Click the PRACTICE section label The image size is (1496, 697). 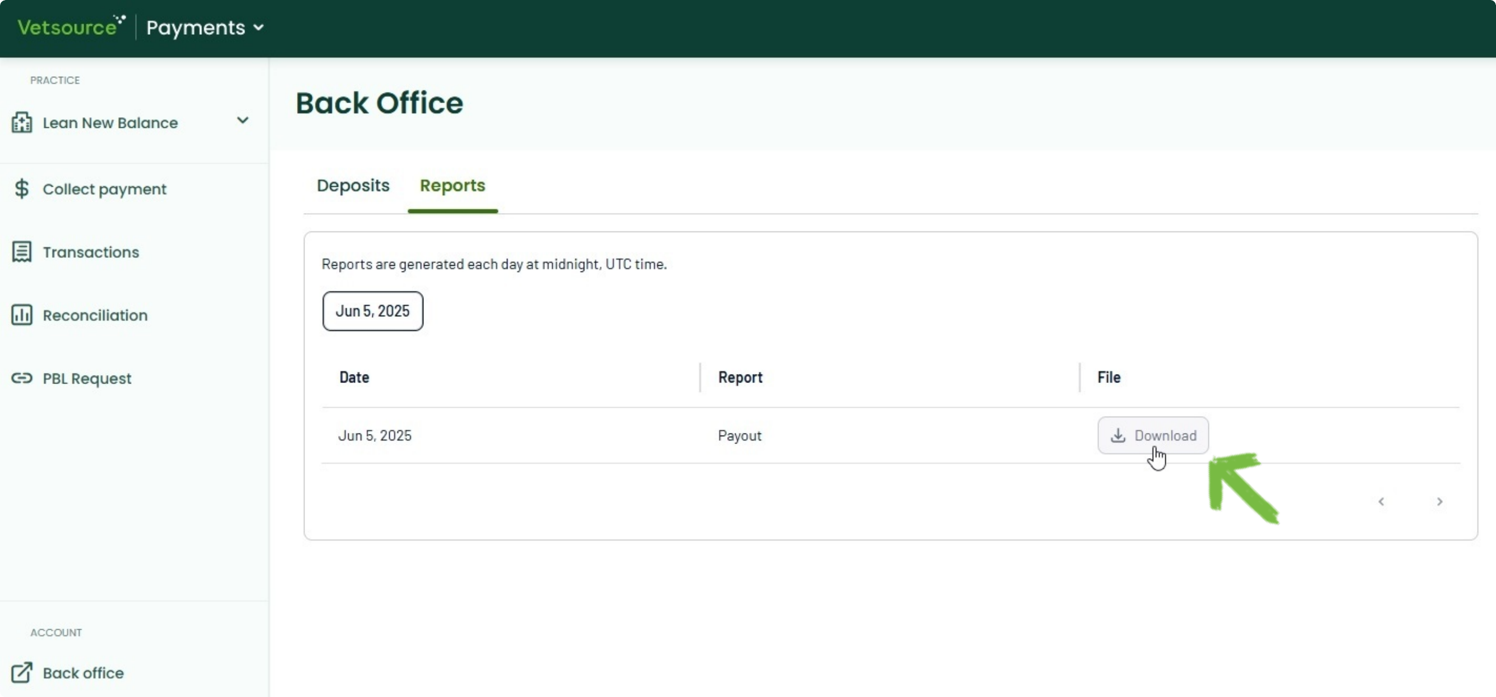tap(55, 80)
